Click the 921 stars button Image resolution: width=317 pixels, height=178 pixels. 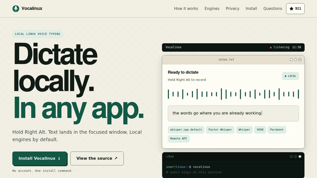(295, 8)
